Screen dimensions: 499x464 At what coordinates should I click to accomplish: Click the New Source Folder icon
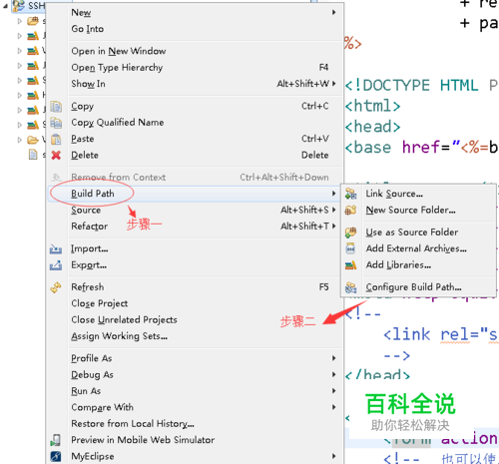point(350,210)
